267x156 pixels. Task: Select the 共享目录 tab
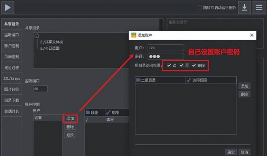point(12,24)
